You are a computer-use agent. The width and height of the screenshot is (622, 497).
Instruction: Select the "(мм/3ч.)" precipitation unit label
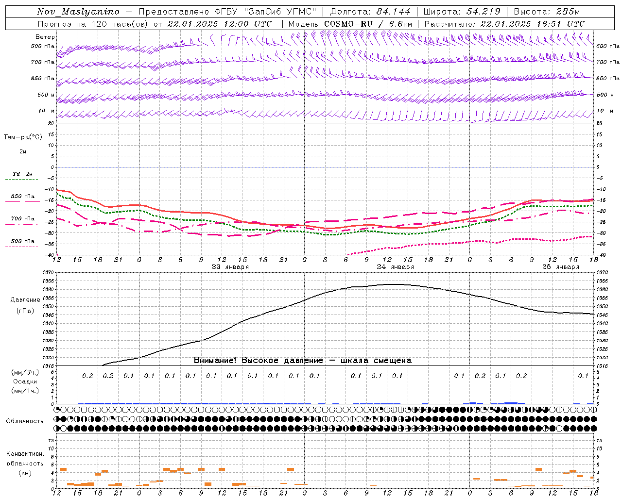[25, 372]
